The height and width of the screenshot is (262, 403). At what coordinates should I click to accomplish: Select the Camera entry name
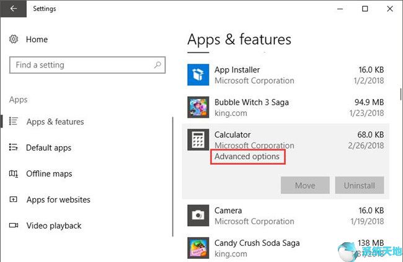(x=228, y=211)
